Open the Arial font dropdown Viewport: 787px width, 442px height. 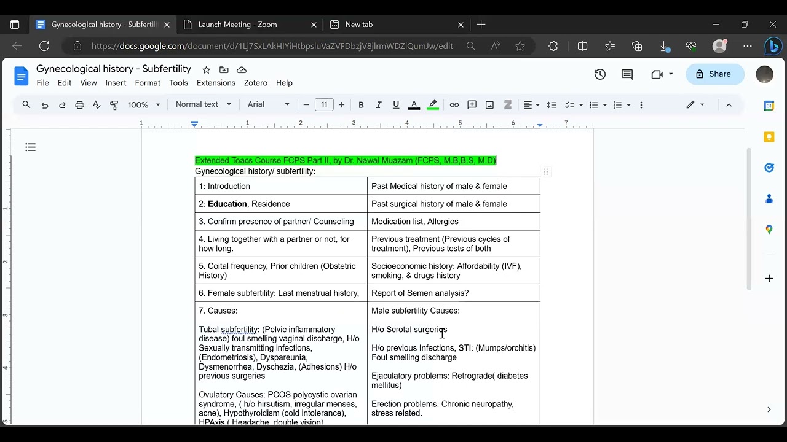pyautogui.click(x=269, y=104)
